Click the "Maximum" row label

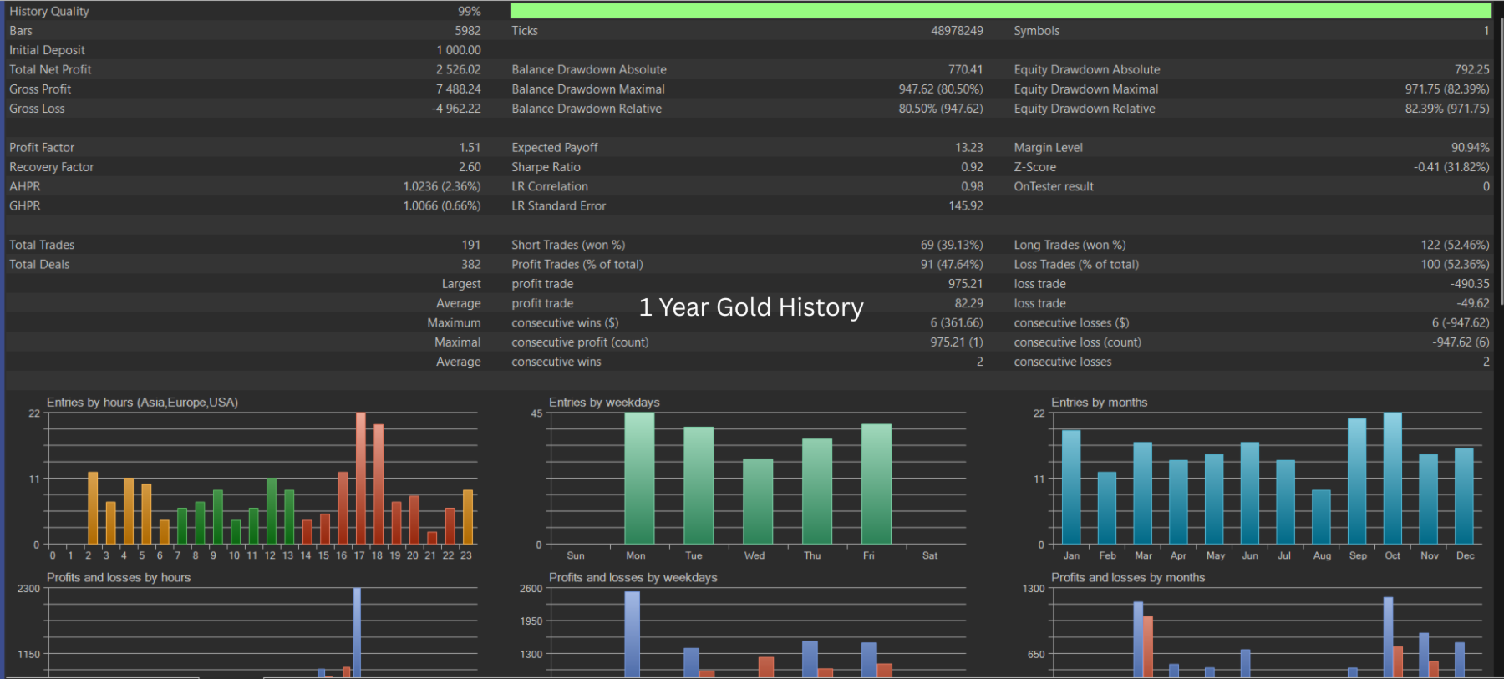pos(454,323)
